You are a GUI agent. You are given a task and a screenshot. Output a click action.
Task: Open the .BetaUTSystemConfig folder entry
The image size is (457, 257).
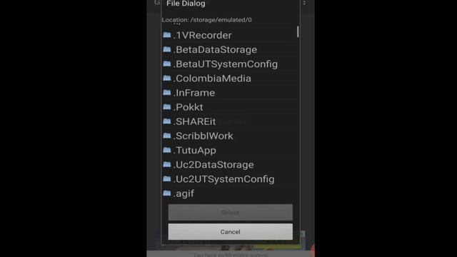click(230, 64)
